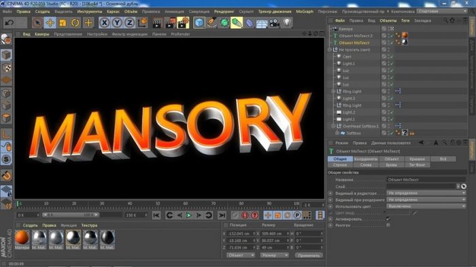
Task: Add a Cube primitive object
Action: [x=199, y=22]
